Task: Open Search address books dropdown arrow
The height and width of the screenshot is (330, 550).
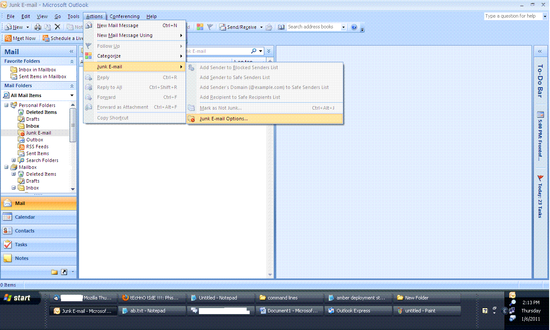Action: (343, 27)
